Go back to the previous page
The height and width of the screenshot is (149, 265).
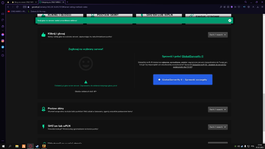tap(8, 7)
